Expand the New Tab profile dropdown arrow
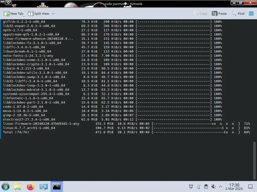 click(24, 16)
